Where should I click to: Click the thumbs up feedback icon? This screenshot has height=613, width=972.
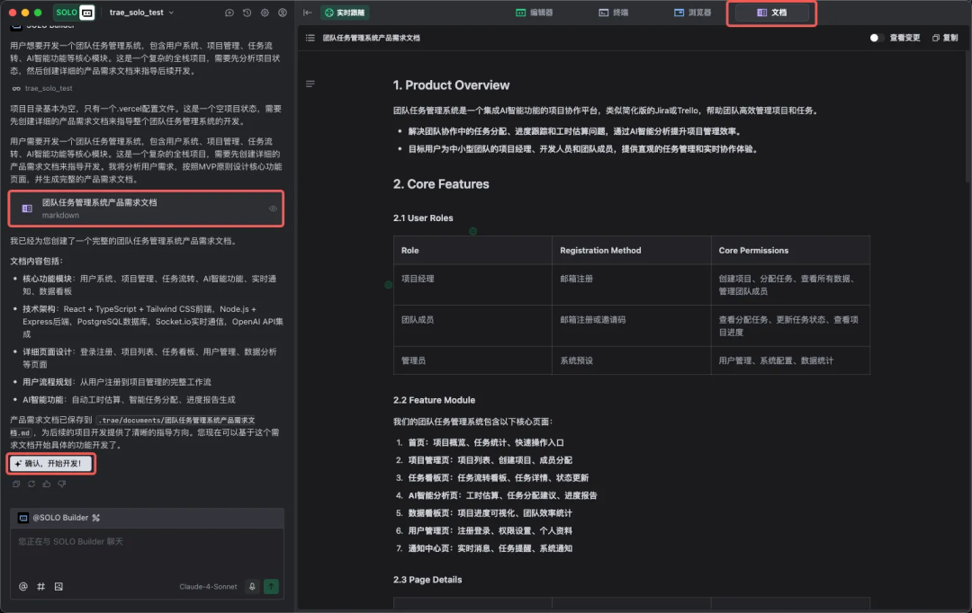click(x=47, y=484)
